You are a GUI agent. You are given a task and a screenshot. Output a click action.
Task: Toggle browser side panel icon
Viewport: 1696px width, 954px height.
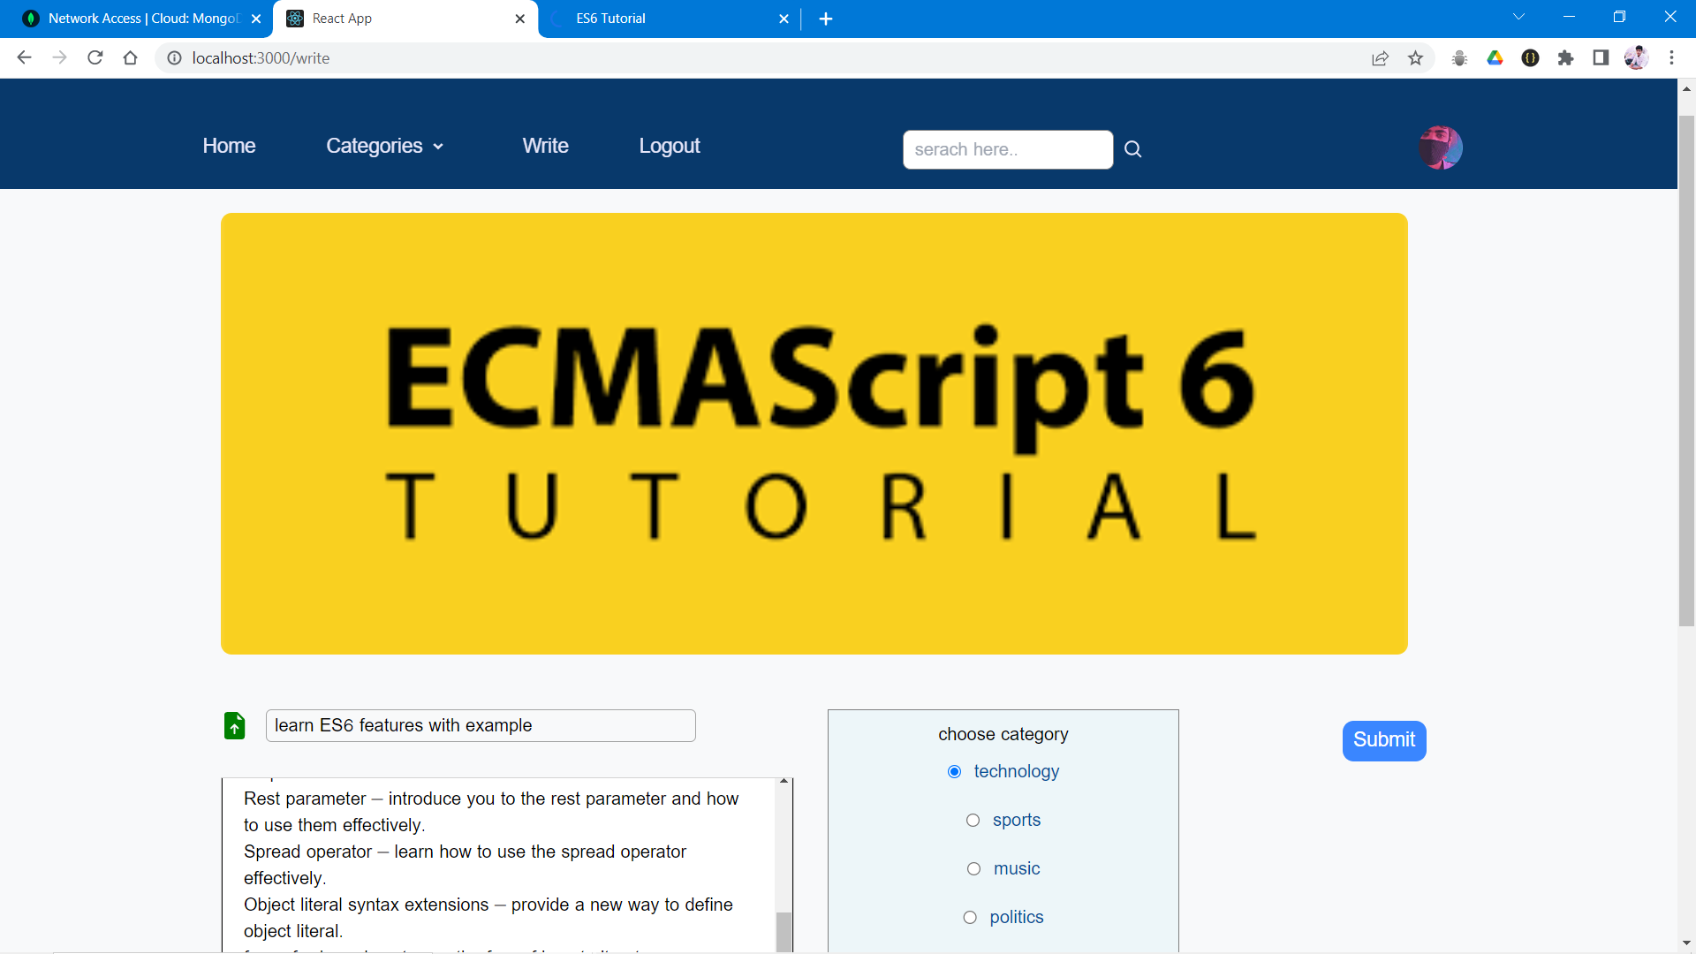coord(1601,58)
